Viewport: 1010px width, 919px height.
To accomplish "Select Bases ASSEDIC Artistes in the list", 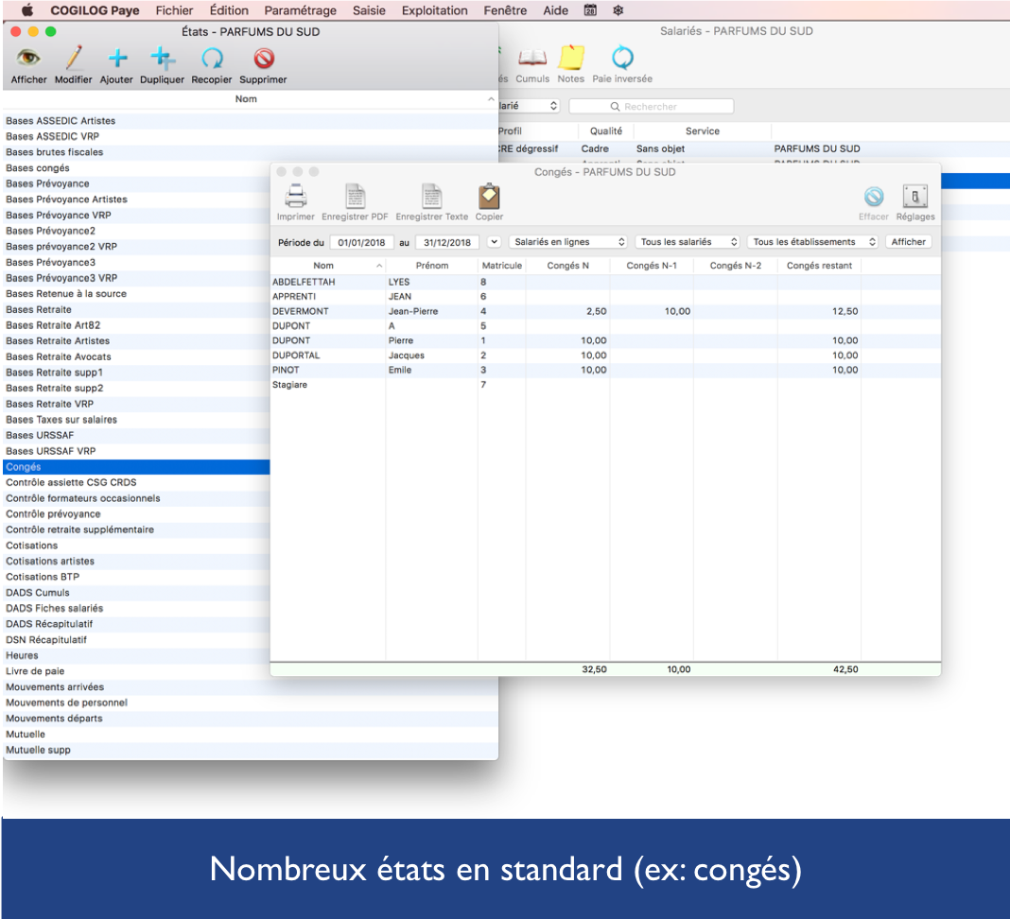I will pos(251,121).
